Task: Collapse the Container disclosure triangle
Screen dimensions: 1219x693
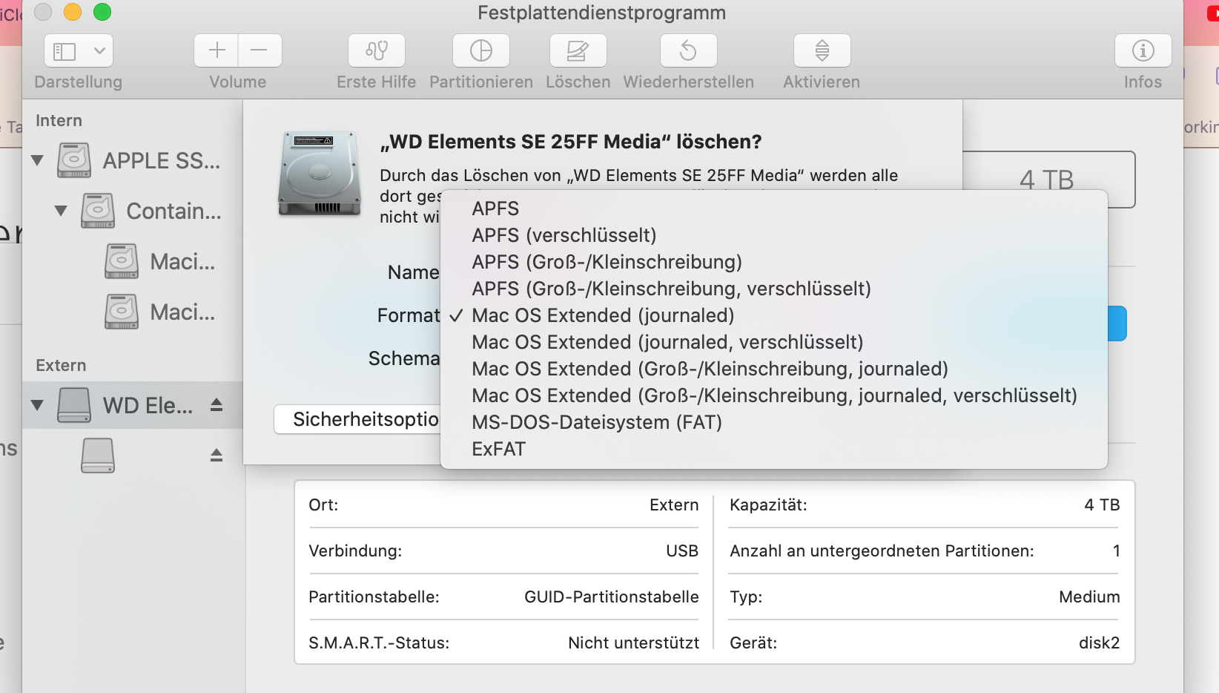Action: pyautogui.click(x=61, y=211)
